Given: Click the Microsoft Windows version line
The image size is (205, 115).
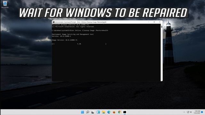Looking at the screenshot, I should [70, 25].
